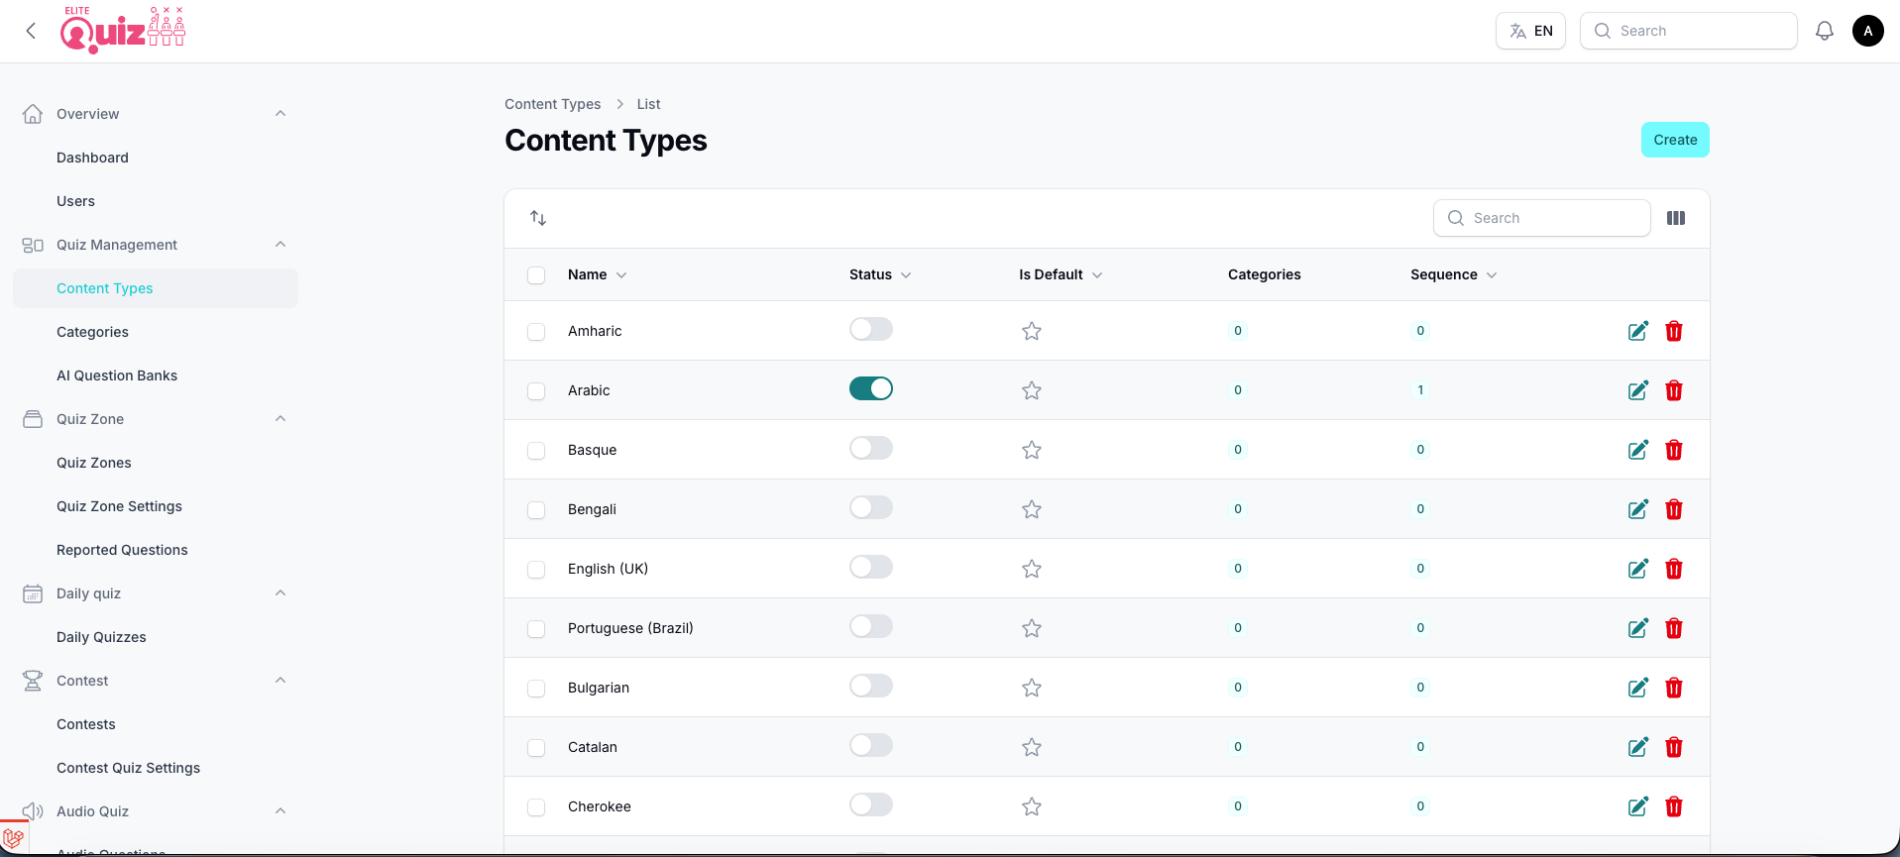This screenshot has height=857, width=1900.
Task: Delete the Amharic content type
Action: [x=1674, y=331]
